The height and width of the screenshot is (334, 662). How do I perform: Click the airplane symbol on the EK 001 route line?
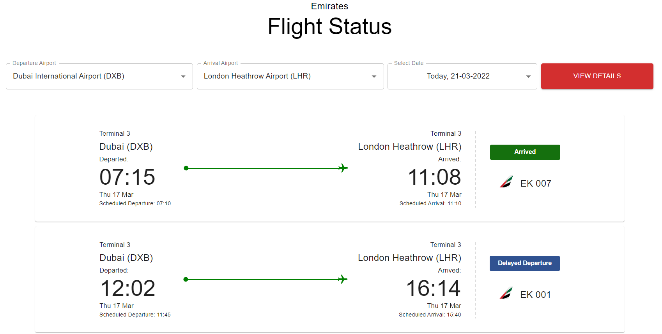click(x=343, y=279)
